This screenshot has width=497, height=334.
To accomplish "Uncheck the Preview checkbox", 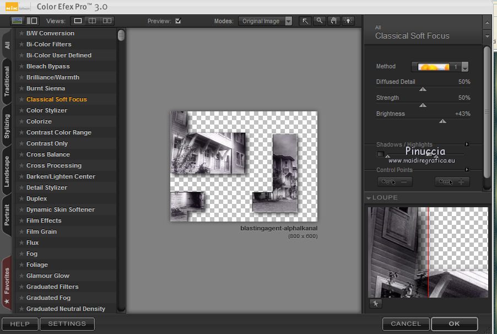I will [178, 21].
